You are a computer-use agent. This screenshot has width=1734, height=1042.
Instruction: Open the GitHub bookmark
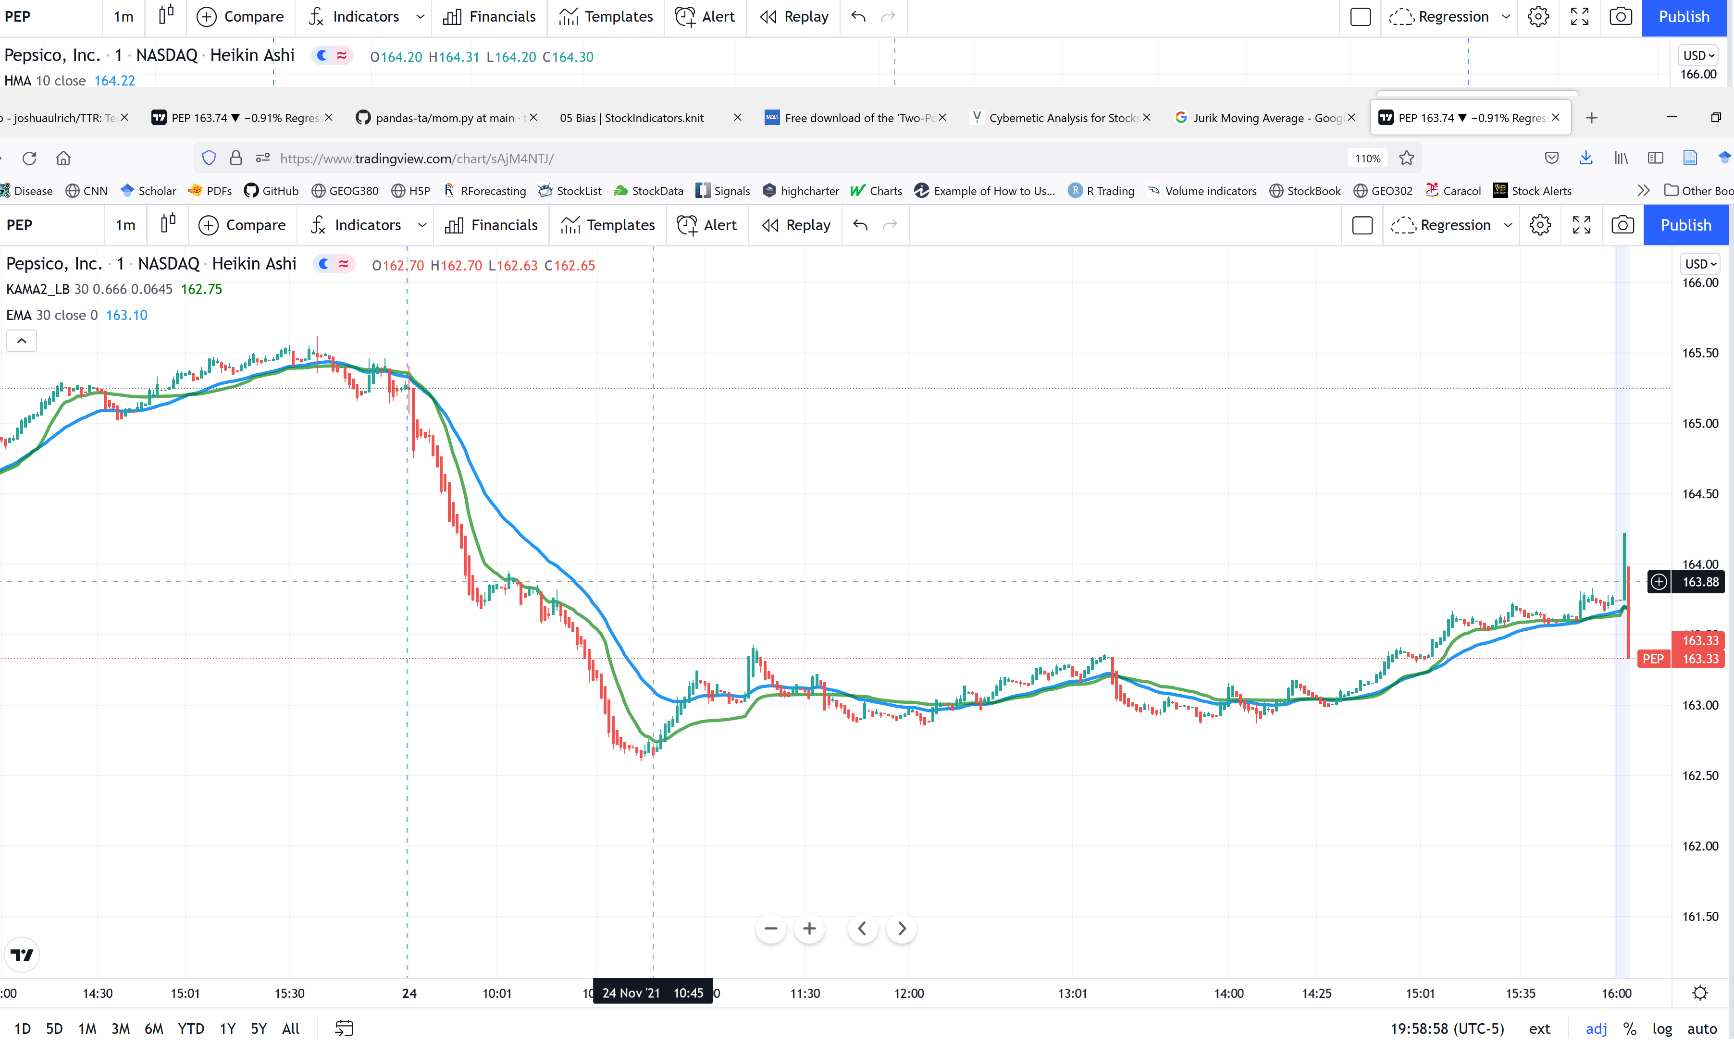pos(271,190)
